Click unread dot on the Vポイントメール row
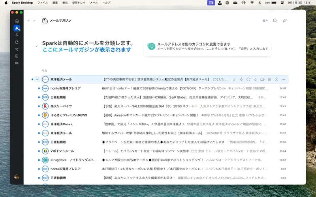This screenshot has height=197, width=316. (39, 151)
